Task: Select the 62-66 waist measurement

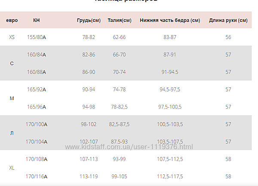Action: click(119, 37)
